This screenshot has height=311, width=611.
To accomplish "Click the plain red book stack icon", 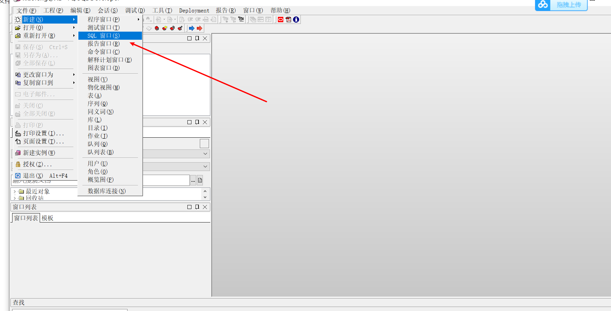I will (x=157, y=28).
